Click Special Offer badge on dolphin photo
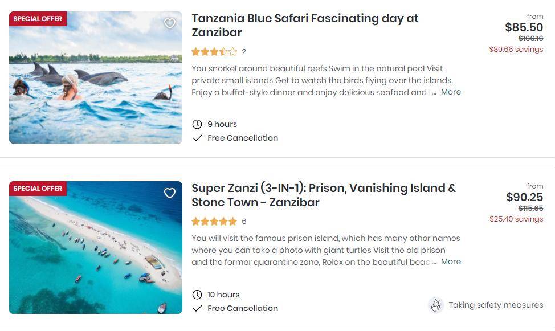 [38, 19]
